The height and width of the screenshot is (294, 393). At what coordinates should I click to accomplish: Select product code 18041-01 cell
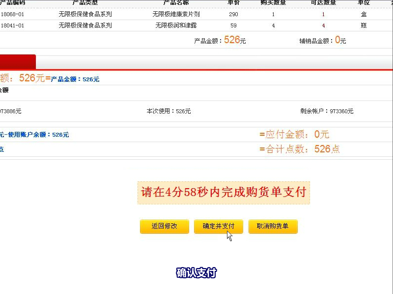click(x=12, y=25)
